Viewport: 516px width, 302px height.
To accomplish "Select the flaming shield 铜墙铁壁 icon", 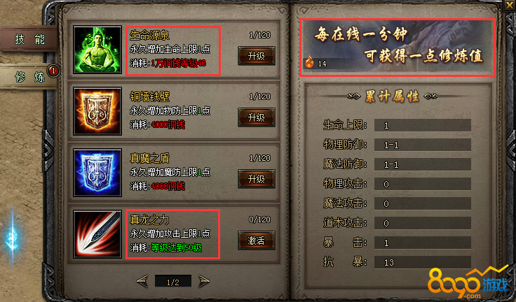I will [97, 111].
